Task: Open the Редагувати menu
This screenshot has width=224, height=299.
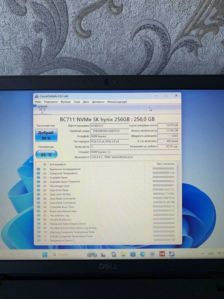Action: (51, 102)
